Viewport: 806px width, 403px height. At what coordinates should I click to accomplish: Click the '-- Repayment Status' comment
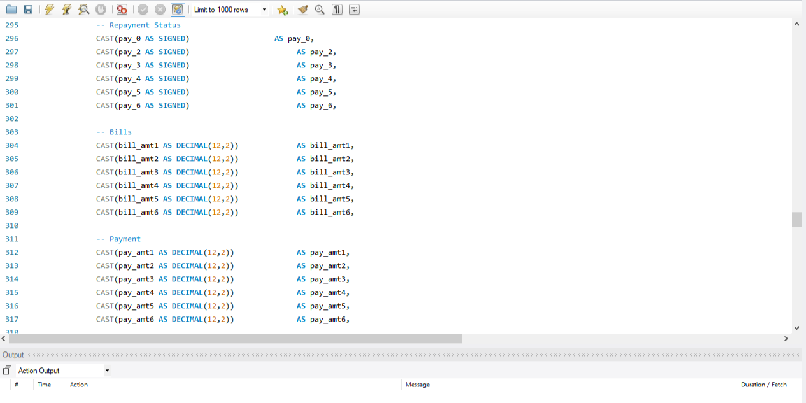point(139,25)
